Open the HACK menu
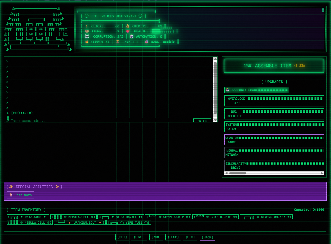 (x=207, y=237)
